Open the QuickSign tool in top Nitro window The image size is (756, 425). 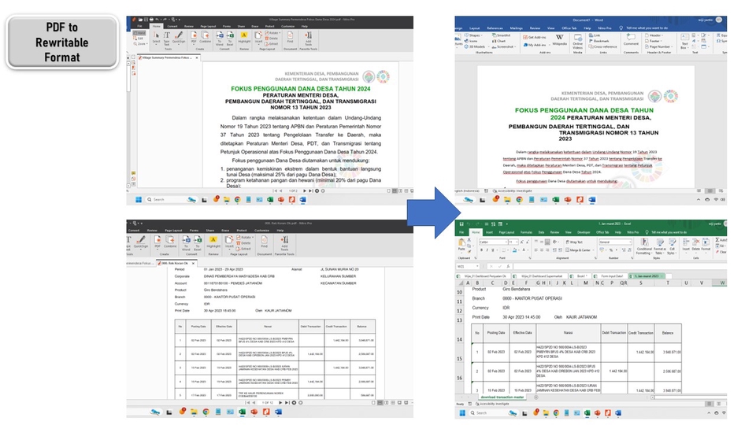click(179, 38)
